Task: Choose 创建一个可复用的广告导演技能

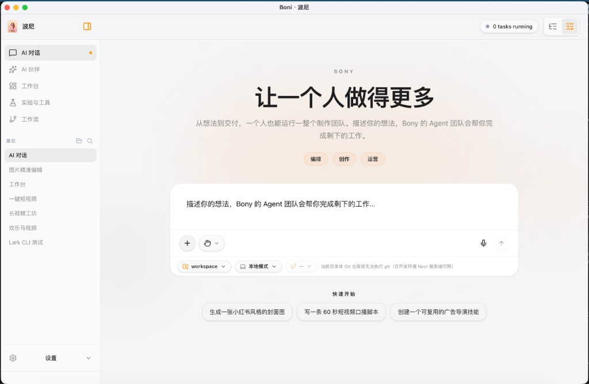Action: [438, 312]
